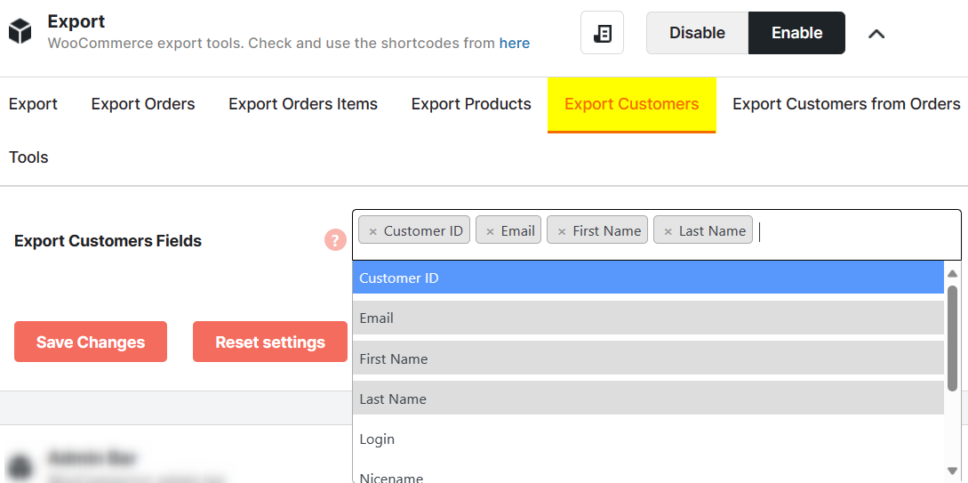Collapse the Export module chevron

pyautogui.click(x=876, y=34)
